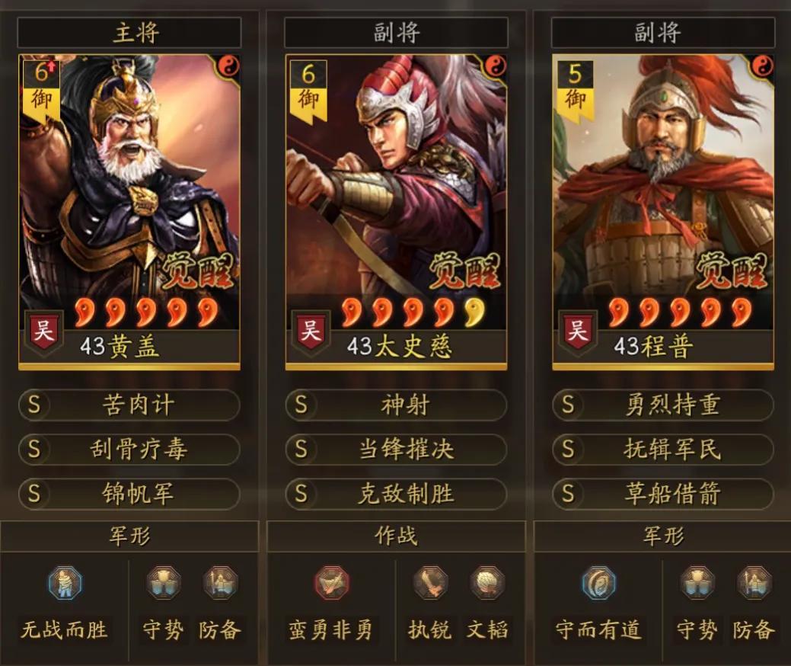Tap Huang Gai's 守势 trait icon

(x=164, y=583)
